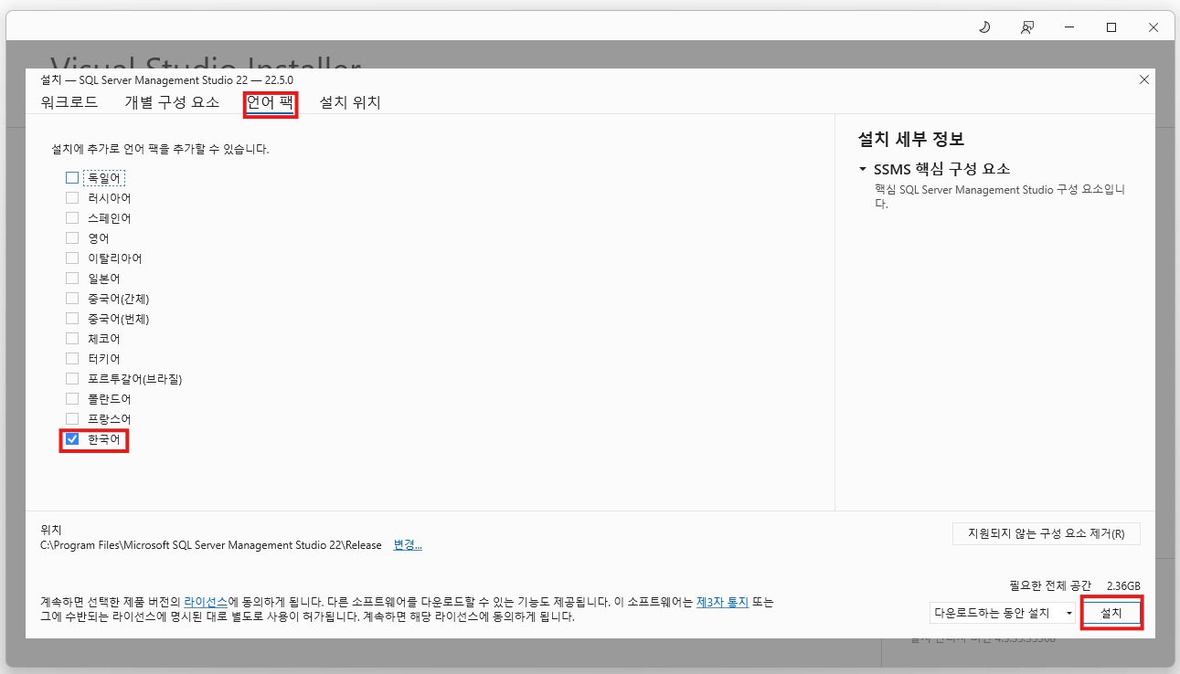Switch to the 워크로드 tab
Screen dimensions: 1180x674
coord(69,102)
